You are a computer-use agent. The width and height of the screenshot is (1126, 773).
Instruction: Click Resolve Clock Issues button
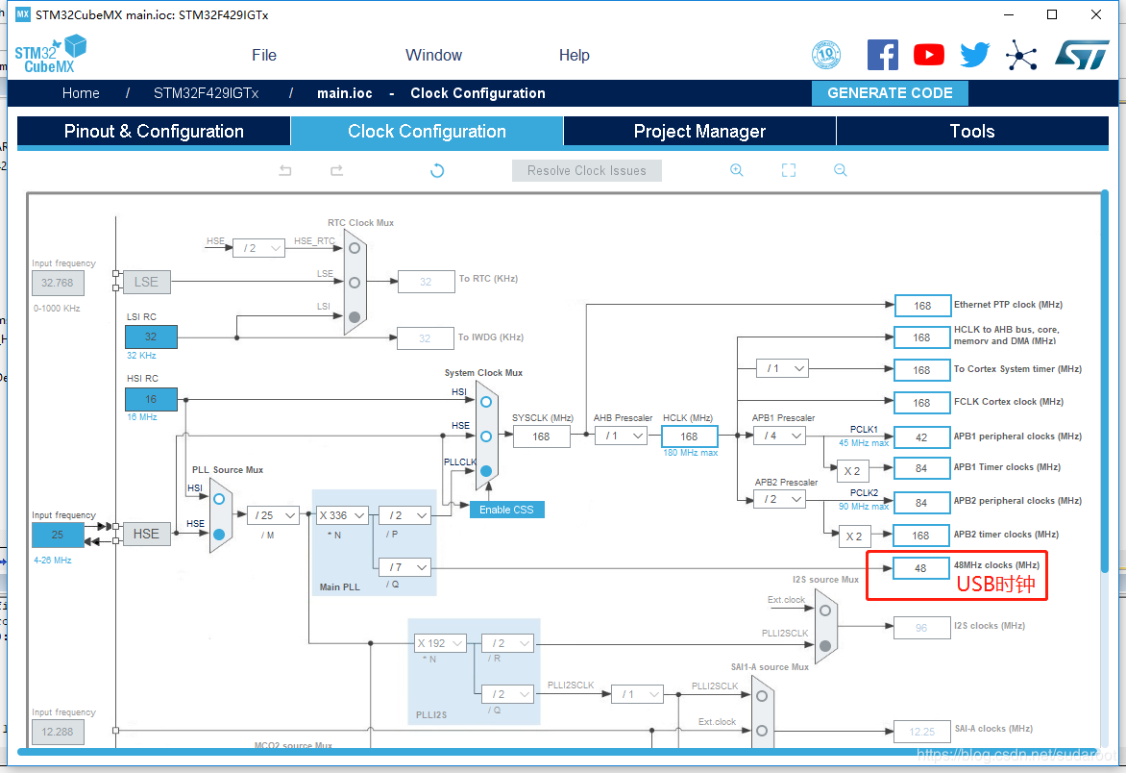[587, 170]
